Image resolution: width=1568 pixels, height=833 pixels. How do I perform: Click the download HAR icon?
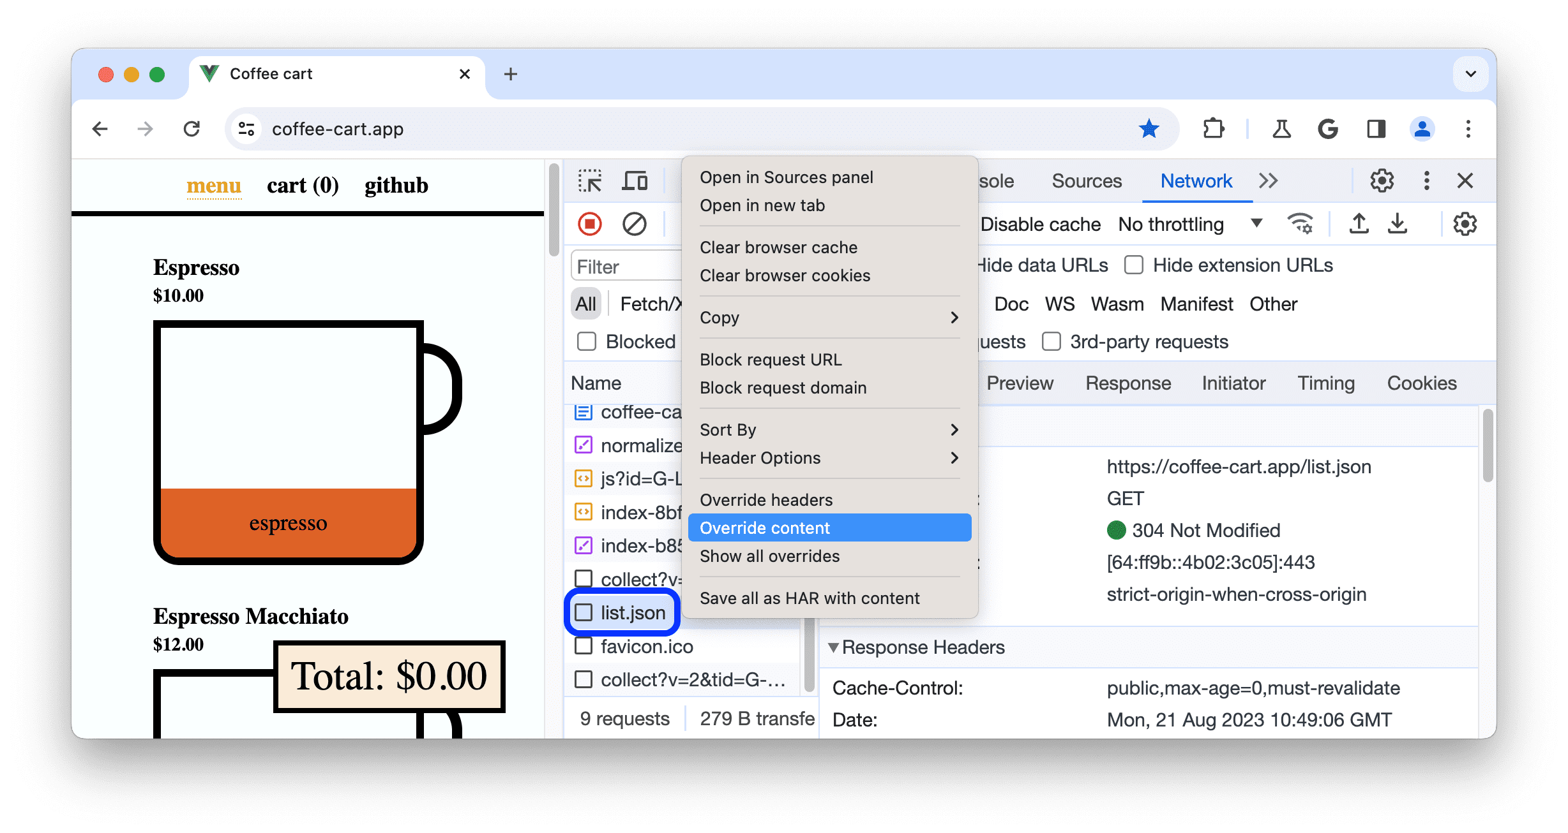click(1398, 224)
